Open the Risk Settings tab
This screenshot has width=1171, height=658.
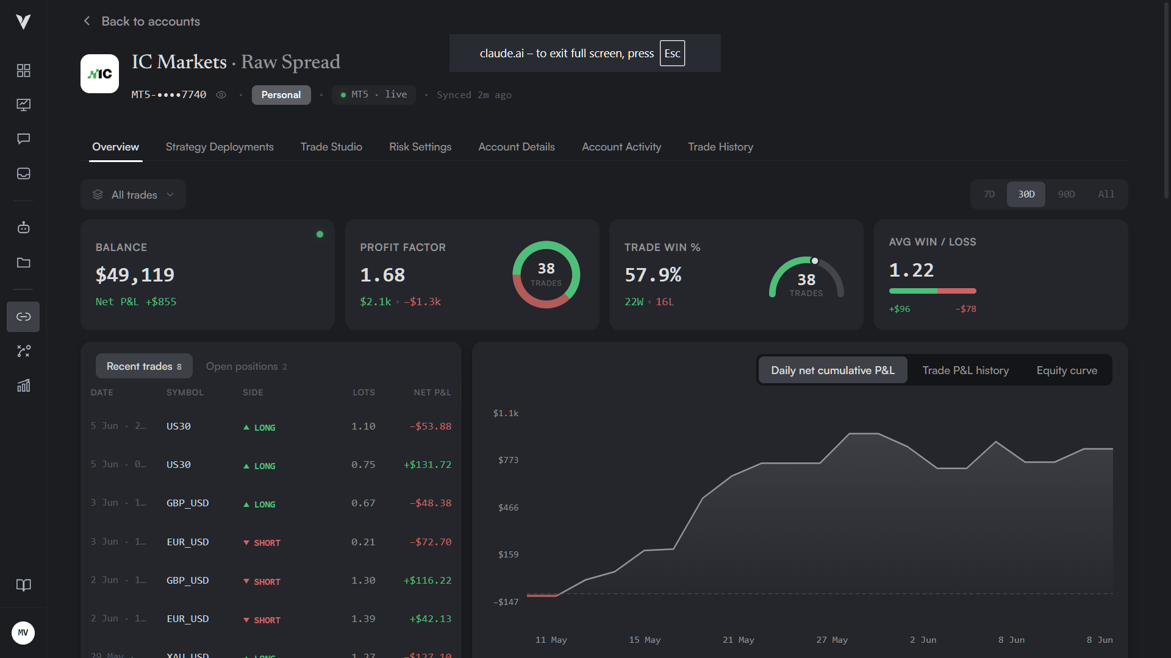420,147
